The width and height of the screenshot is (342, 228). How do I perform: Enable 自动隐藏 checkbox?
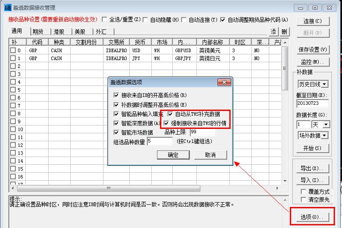[145, 20]
